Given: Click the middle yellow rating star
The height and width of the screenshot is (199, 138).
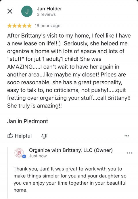Looking at the screenshot, I should coord(20,26).
